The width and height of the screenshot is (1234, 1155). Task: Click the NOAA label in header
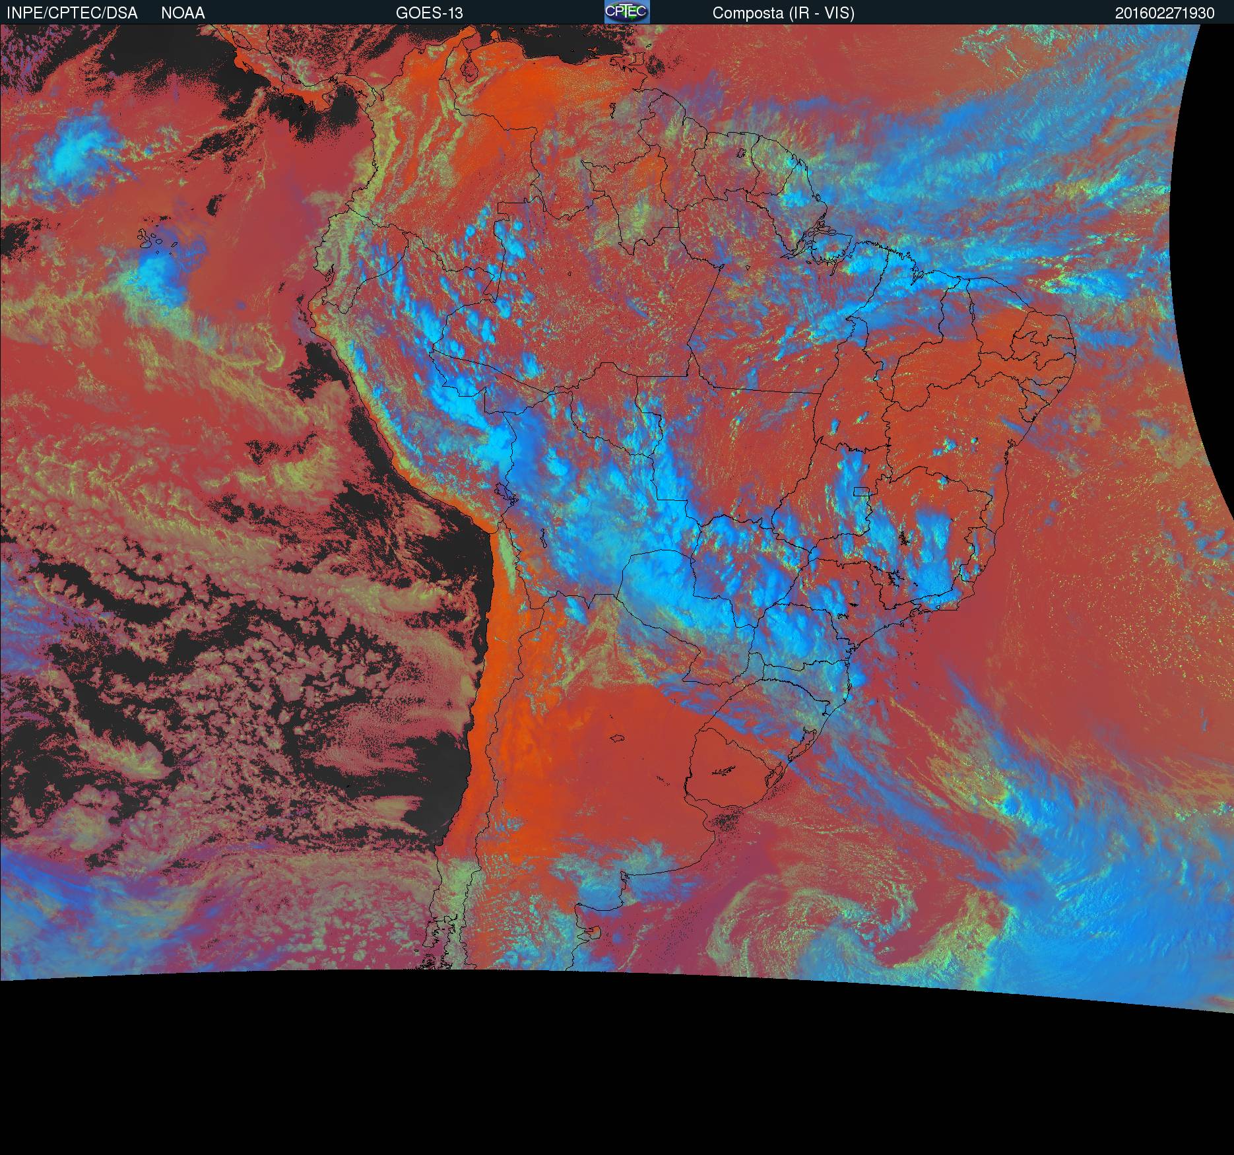click(x=183, y=13)
